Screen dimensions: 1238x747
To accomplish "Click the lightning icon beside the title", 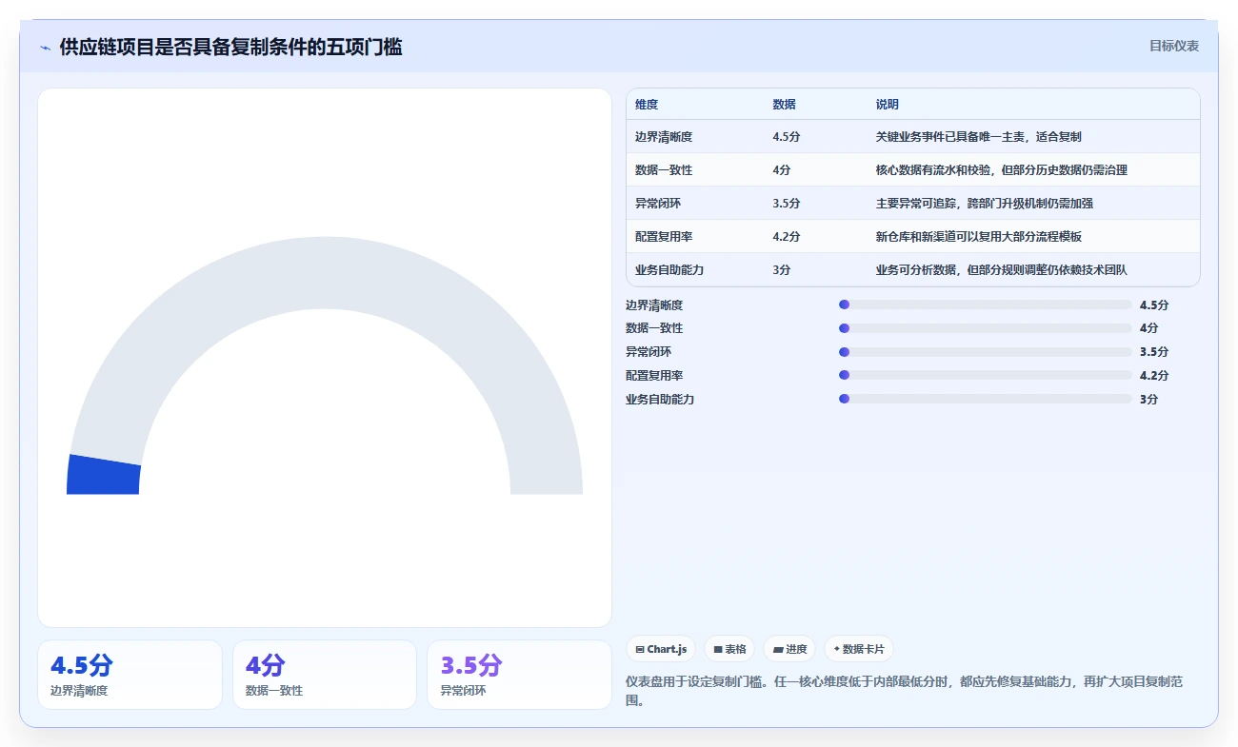I will click(45, 47).
